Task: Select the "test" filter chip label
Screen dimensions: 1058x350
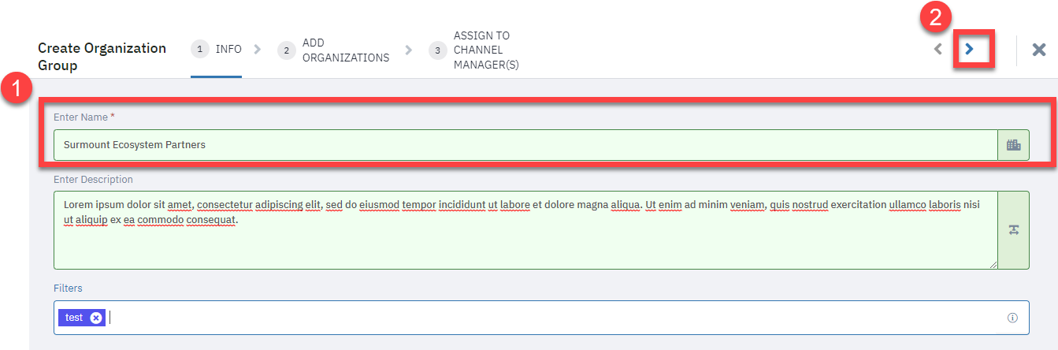Action: 74,318
